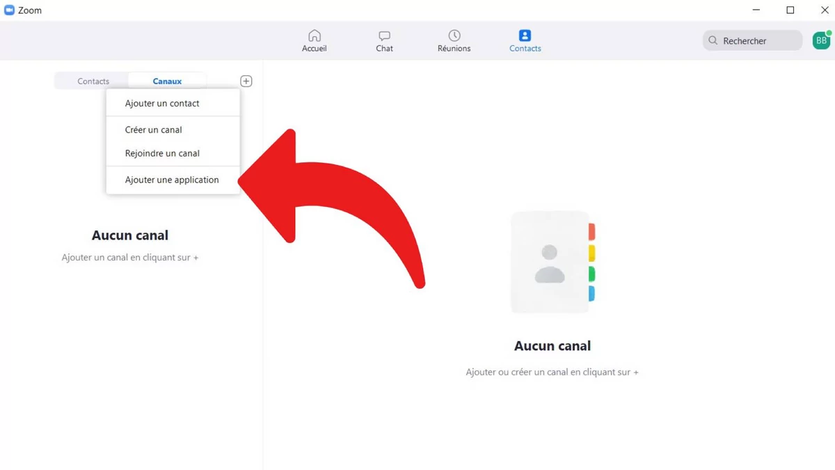Choose Rejoindre un canal from menu
This screenshot has width=835, height=470.
[x=173, y=153]
